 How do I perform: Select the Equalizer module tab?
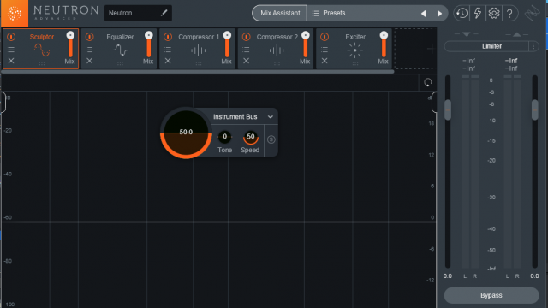pyautogui.click(x=120, y=49)
